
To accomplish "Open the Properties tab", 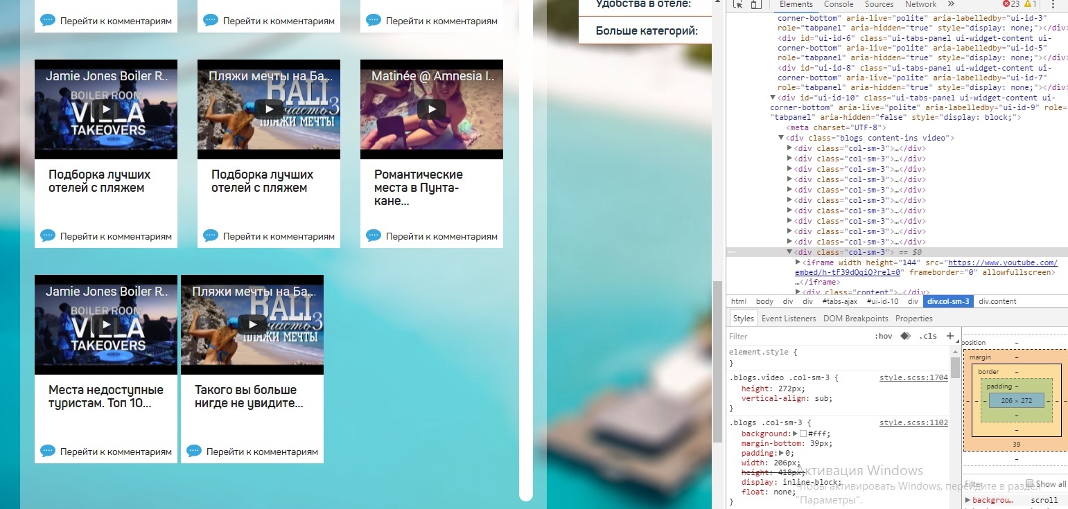I will 914,319.
